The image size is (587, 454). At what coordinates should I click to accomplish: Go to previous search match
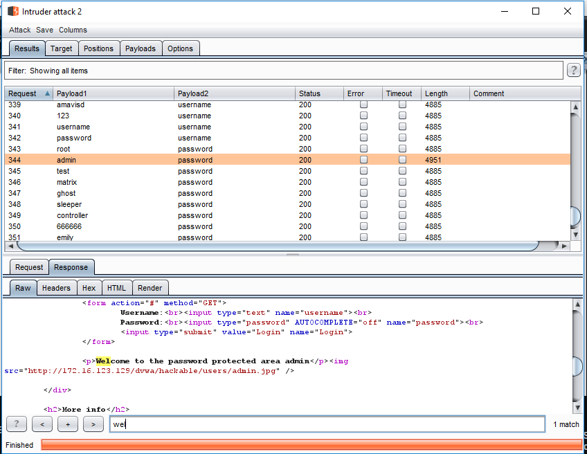(x=42, y=424)
